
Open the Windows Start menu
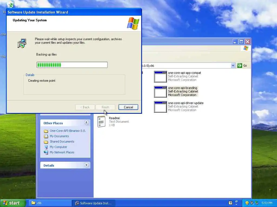click(x=13, y=203)
